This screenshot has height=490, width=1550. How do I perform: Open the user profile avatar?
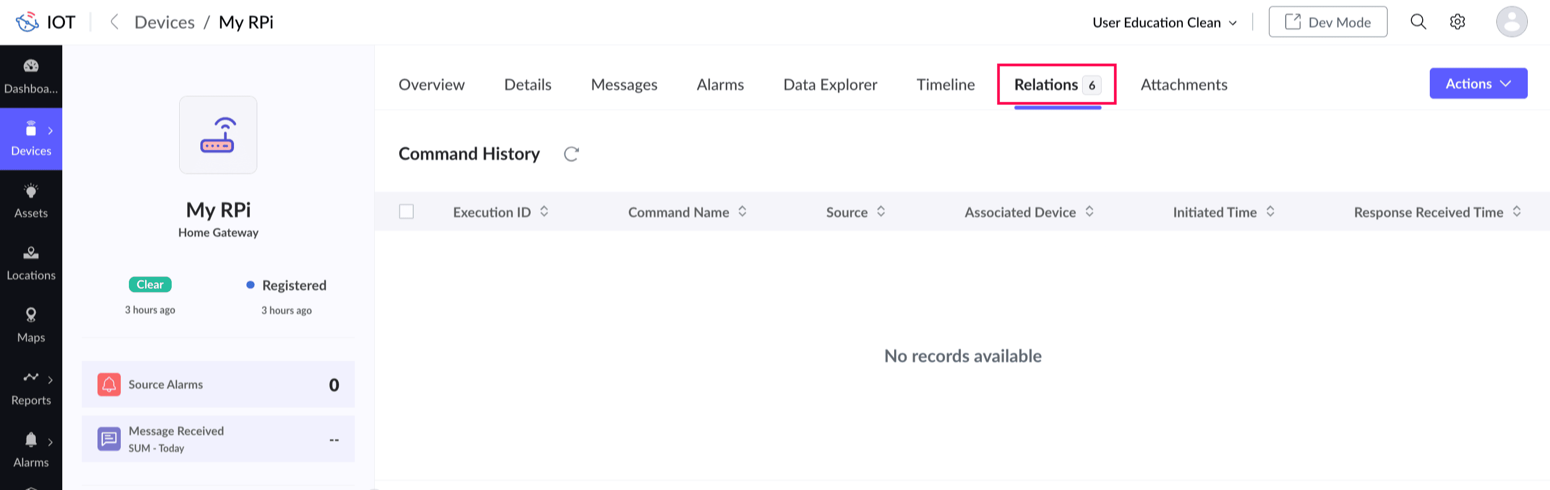point(1511,22)
